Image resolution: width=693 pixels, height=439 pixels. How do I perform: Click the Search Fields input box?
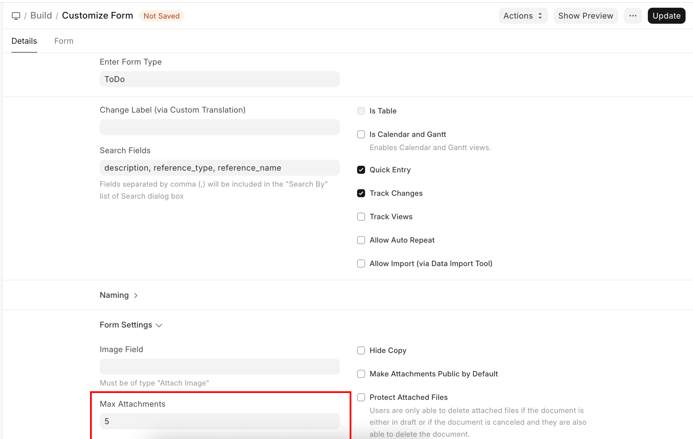click(x=219, y=168)
